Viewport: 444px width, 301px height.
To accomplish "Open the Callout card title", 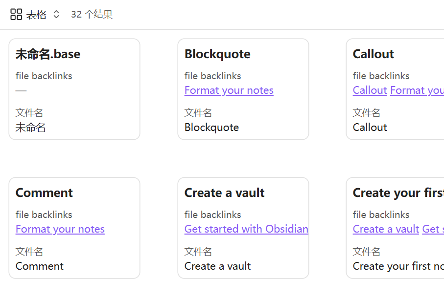I will tap(374, 54).
